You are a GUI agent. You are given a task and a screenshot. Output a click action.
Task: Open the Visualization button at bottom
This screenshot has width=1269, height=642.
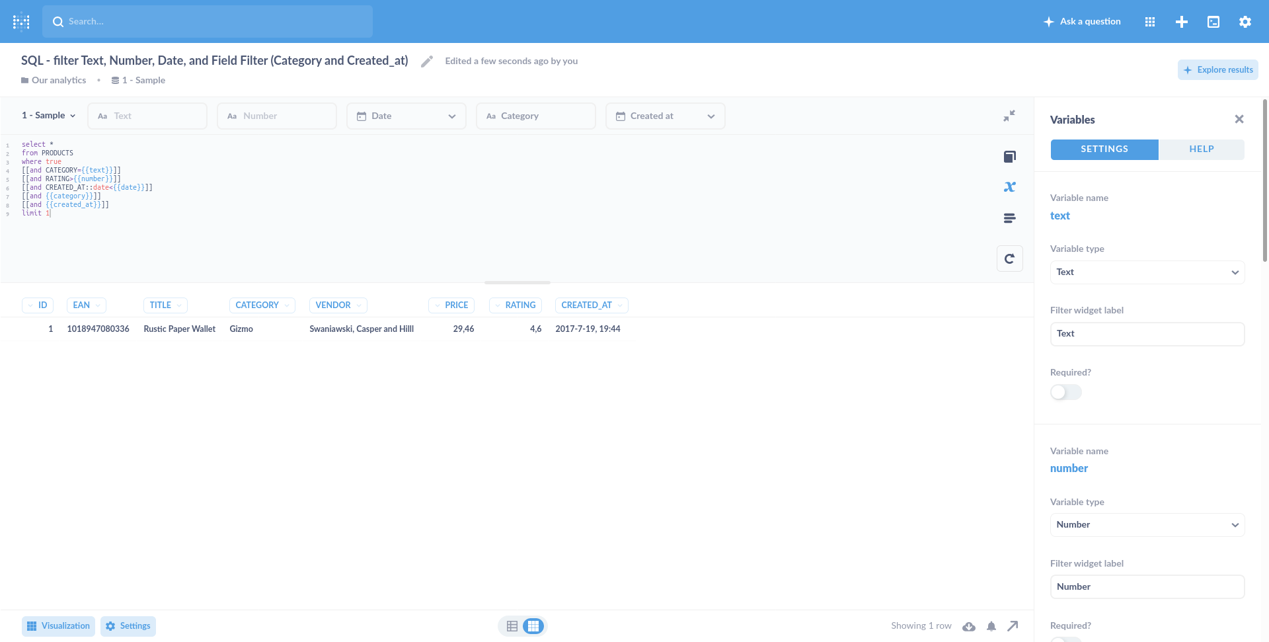click(58, 626)
